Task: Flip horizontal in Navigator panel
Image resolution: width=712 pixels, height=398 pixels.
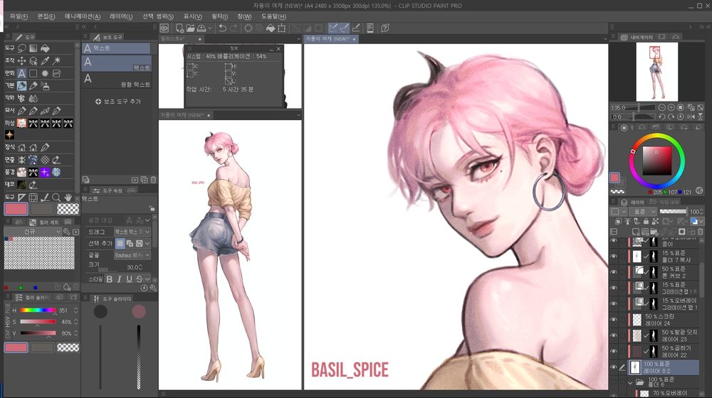Action: coord(691,117)
